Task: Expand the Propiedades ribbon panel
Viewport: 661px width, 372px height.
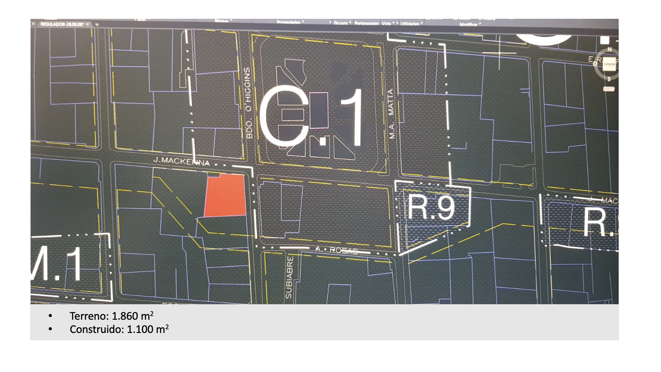Action: 290,22
